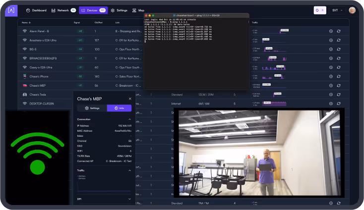Reconnect the DESKTOP-CUFE8N device

point(339,104)
